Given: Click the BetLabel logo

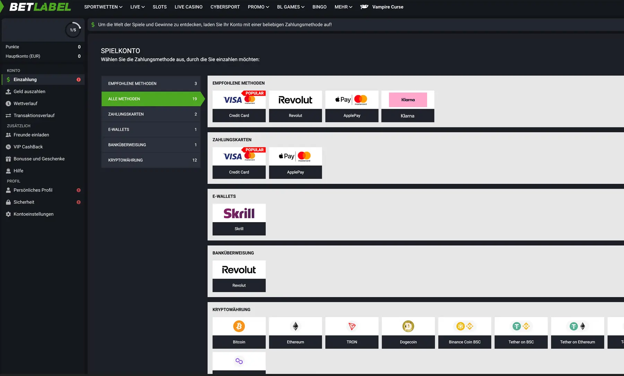Looking at the screenshot, I should point(40,7).
